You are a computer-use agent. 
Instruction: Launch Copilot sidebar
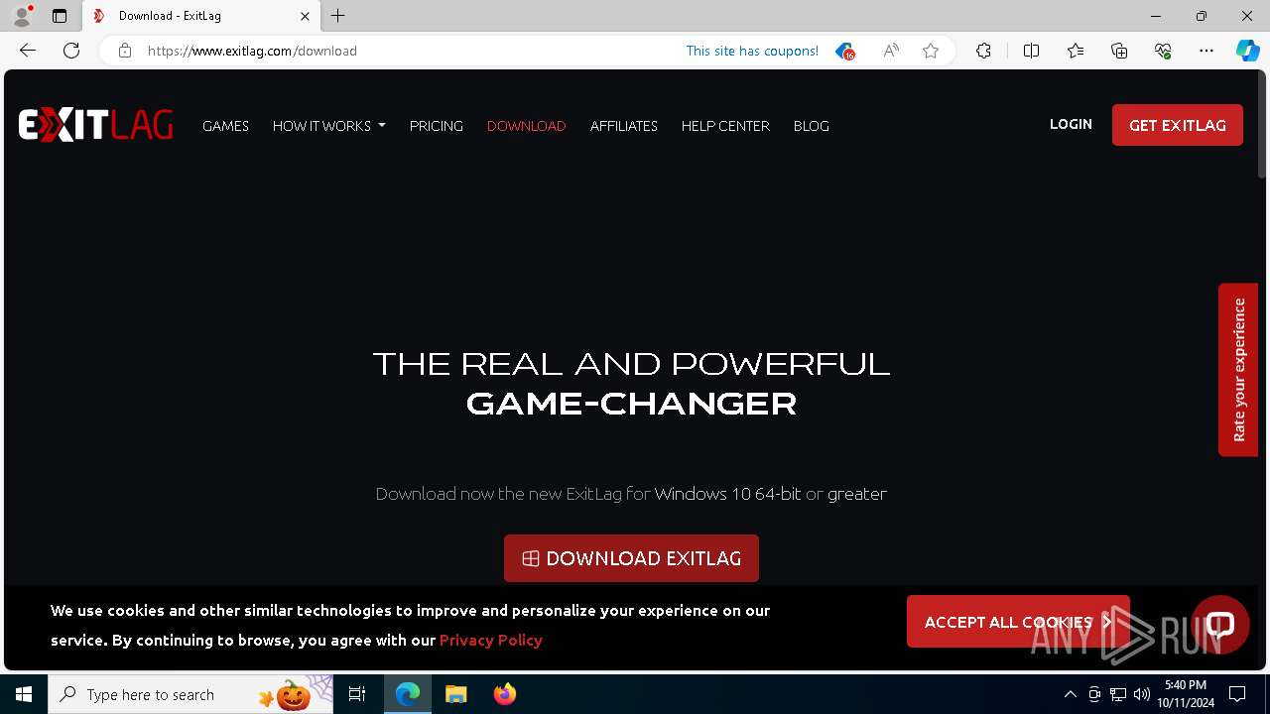(1247, 51)
